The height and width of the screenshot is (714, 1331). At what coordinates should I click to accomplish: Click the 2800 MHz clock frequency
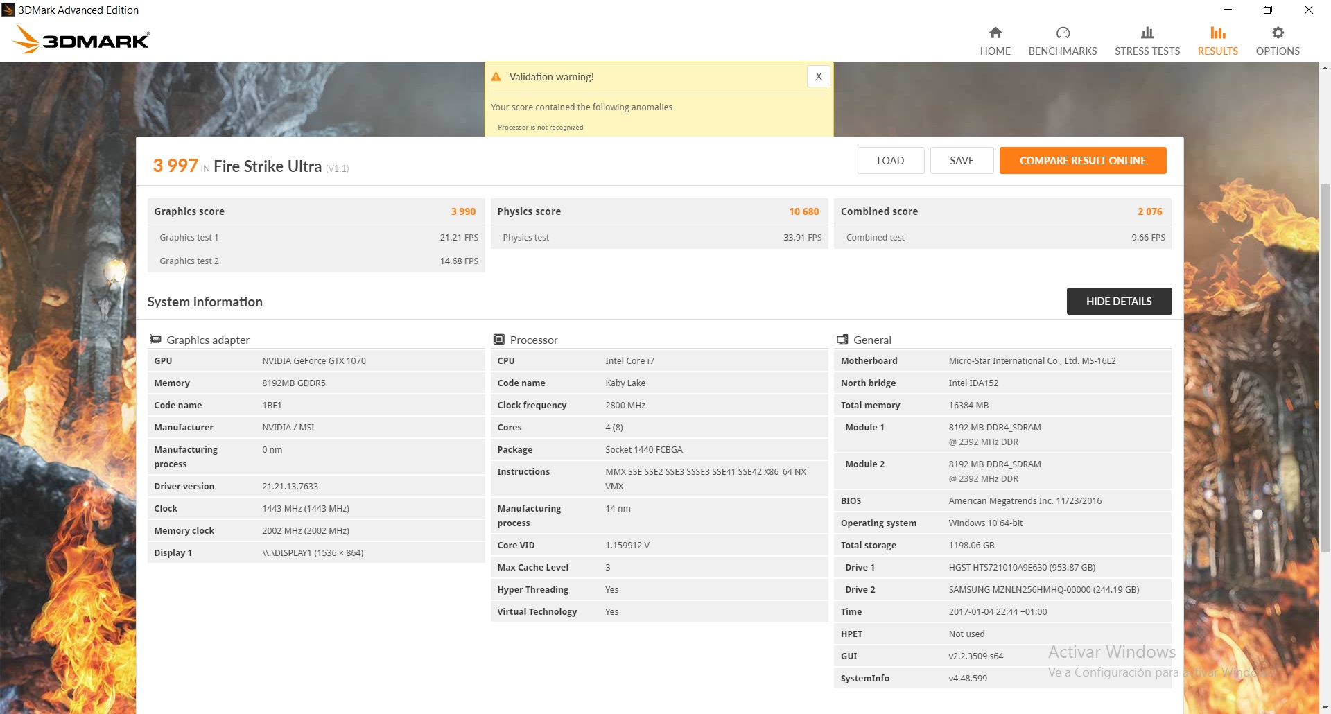pyautogui.click(x=625, y=405)
